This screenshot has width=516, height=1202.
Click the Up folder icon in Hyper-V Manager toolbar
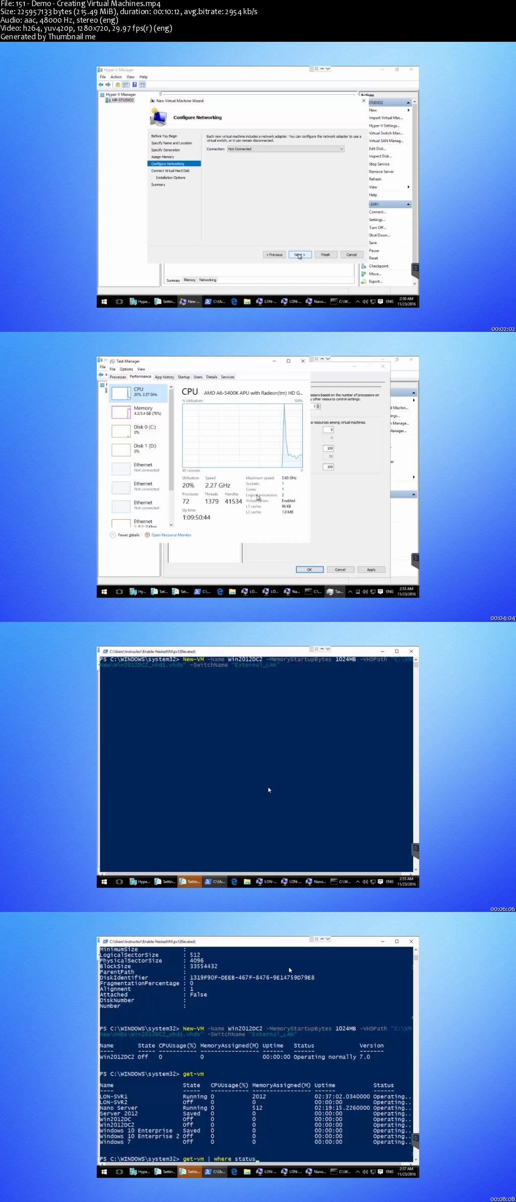click(x=118, y=85)
